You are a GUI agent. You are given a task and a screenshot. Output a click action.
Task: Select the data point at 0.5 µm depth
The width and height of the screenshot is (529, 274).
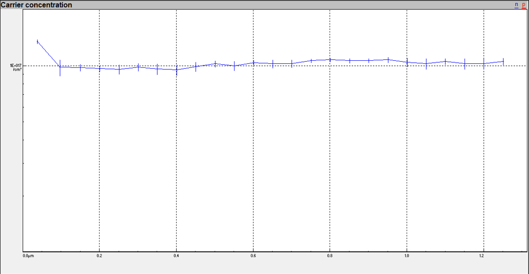[215, 64]
